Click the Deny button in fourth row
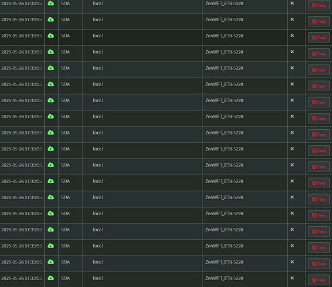332x287 pixels. pyautogui.click(x=319, y=53)
